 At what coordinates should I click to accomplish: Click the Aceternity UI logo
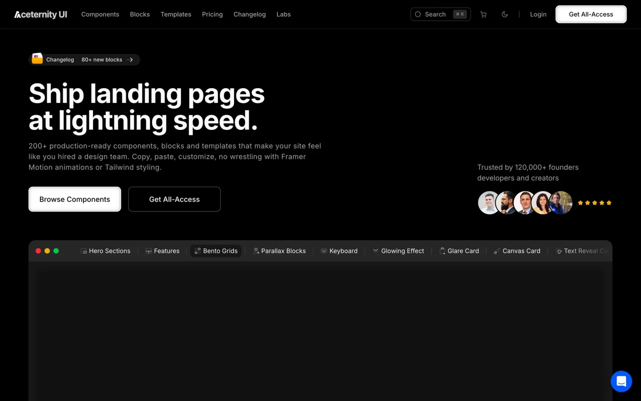tap(40, 14)
